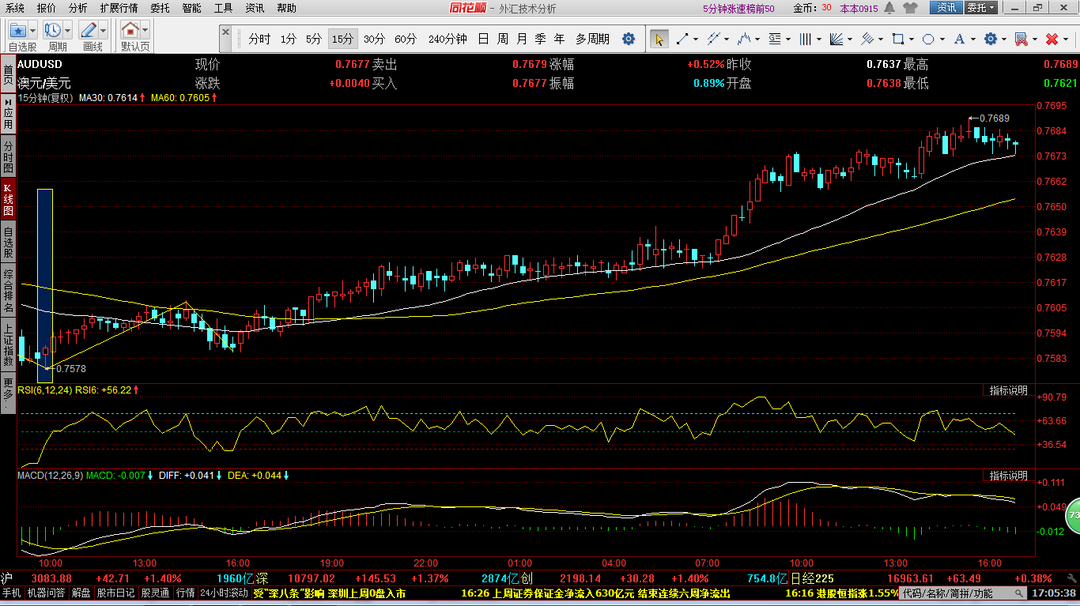This screenshot has height=606, width=1080.
Task: Switch chart to 周 weekly period
Action: coord(503,39)
